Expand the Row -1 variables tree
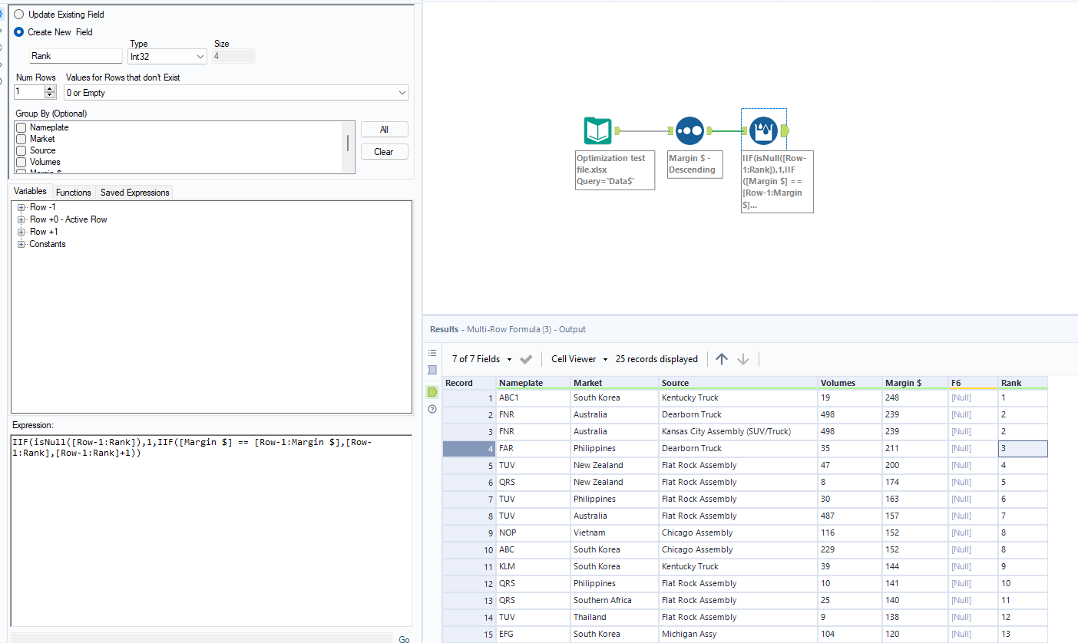The image size is (1078, 643). pyautogui.click(x=21, y=207)
